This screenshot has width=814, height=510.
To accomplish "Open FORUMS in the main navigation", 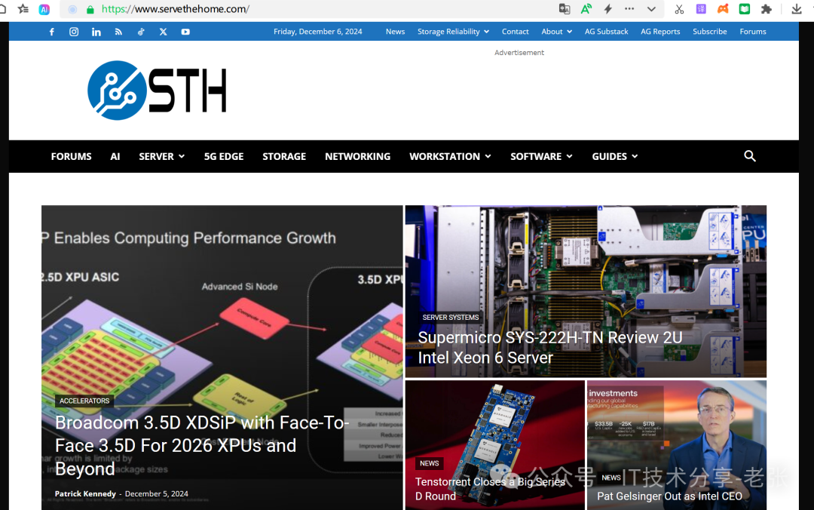I will 71,156.
